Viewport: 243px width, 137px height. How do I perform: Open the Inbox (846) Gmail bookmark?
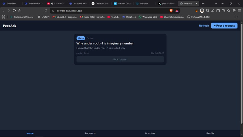pyautogui.click(x=92, y=17)
